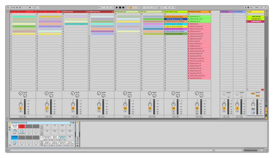
Task: Adjust the VOLUME macro knob showing 127
Action: [x=15, y=142]
